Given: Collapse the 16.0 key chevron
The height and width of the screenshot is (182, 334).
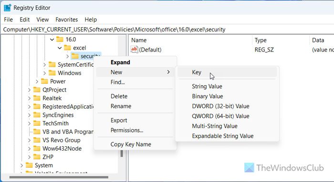Looking at the screenshot, I should (52, 40).
